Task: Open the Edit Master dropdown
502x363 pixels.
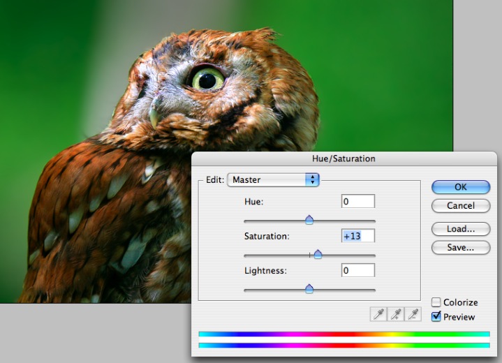Action: [x=273, y=180]
